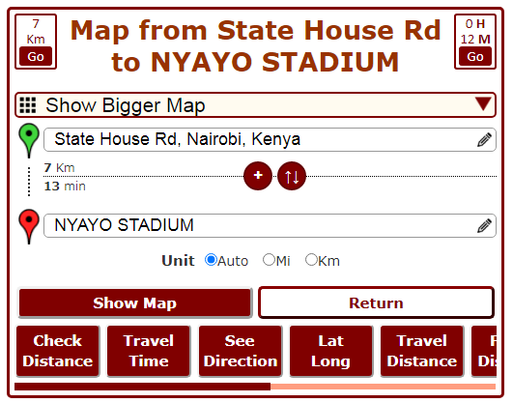The height and width of the screenshot is (403, 513).
Task: Add a stop with the plus button
Action: click(x=258, y=176)
